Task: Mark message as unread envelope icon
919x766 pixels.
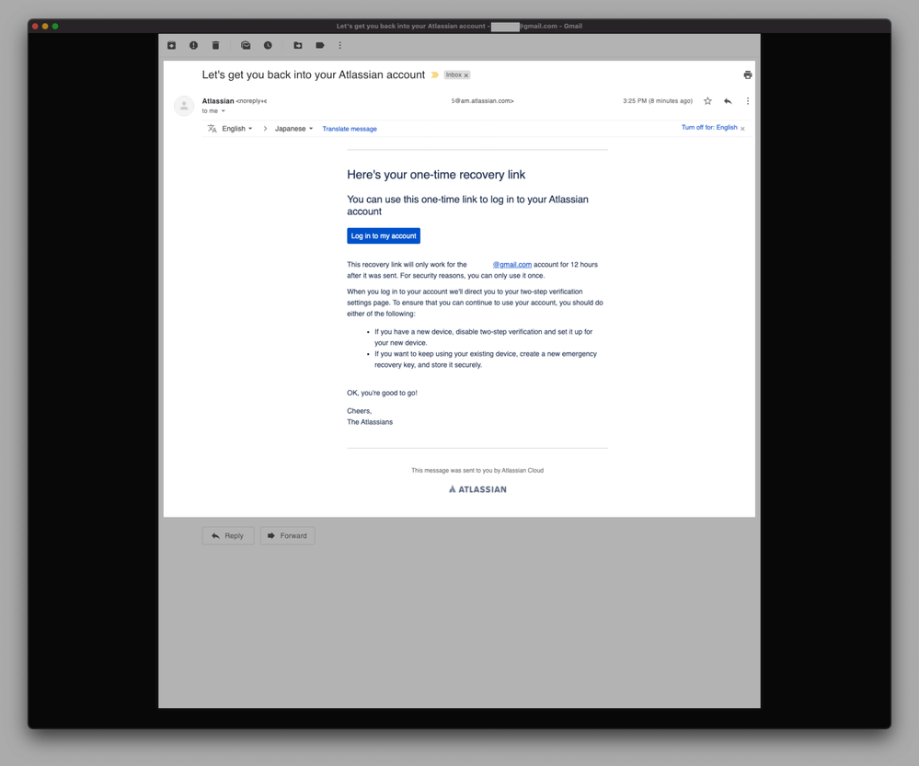Action: coord(246,45)
